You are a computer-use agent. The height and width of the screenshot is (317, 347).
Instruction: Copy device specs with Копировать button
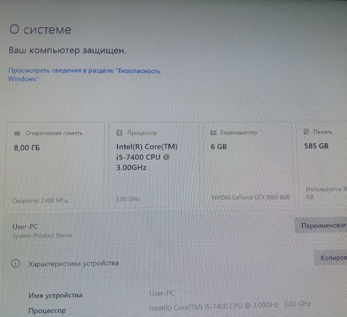pyautogui.click(x=331, y=258)
